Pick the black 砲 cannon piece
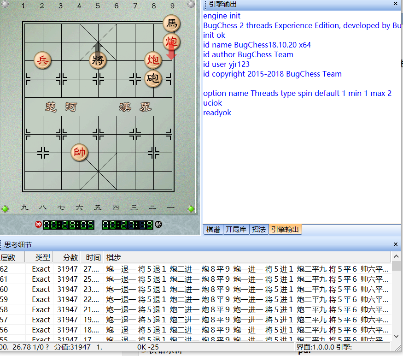 click(153, 79)
